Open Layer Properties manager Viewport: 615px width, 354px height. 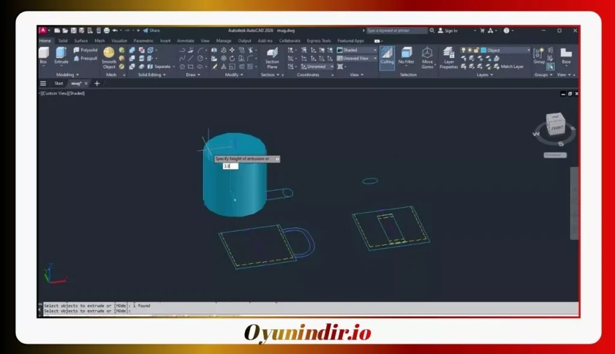pos(449,58)
